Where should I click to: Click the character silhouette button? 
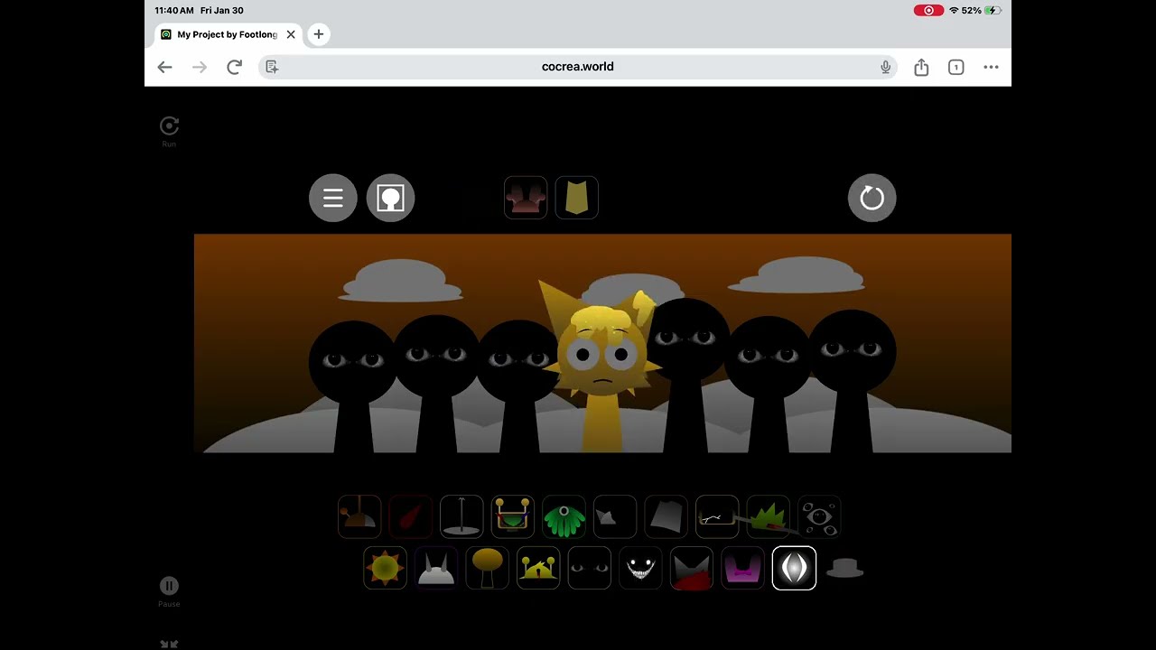pos(390,198)
